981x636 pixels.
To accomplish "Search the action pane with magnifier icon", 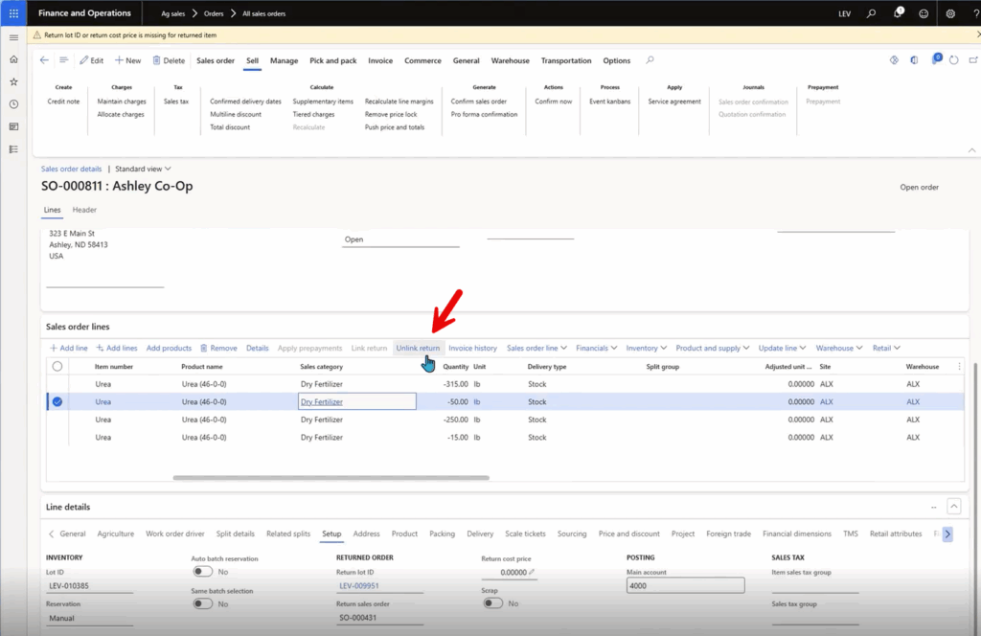I will (650, 60).
